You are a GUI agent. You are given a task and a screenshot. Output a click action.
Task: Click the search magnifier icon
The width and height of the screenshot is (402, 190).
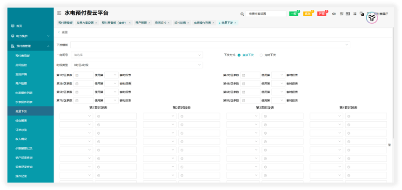pyautogui.click(x=242, y=14)
